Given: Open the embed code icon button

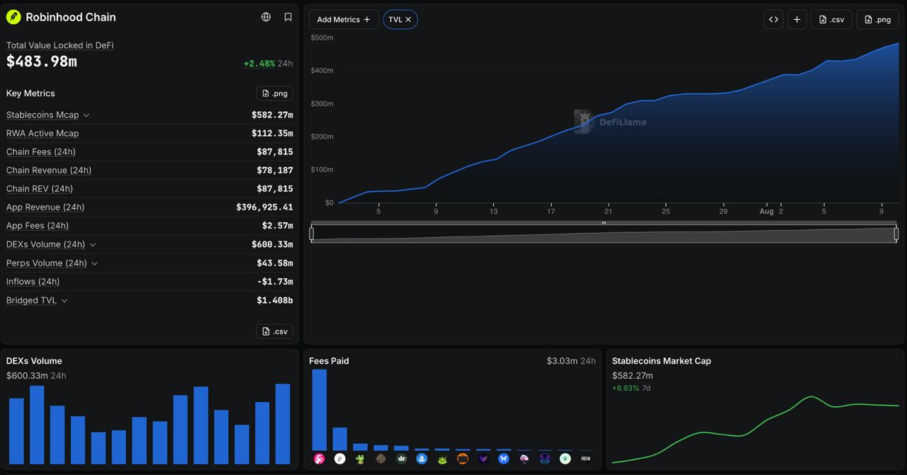Looking at the screenshot, I should tap(774, 20).
